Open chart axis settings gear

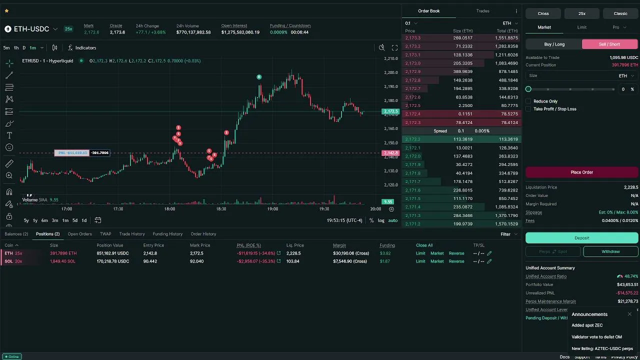[391, 209]
